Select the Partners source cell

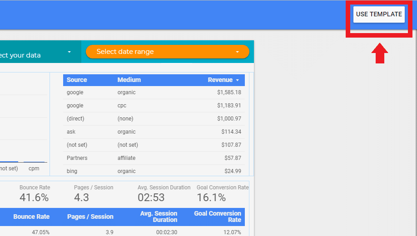[77, 158]
